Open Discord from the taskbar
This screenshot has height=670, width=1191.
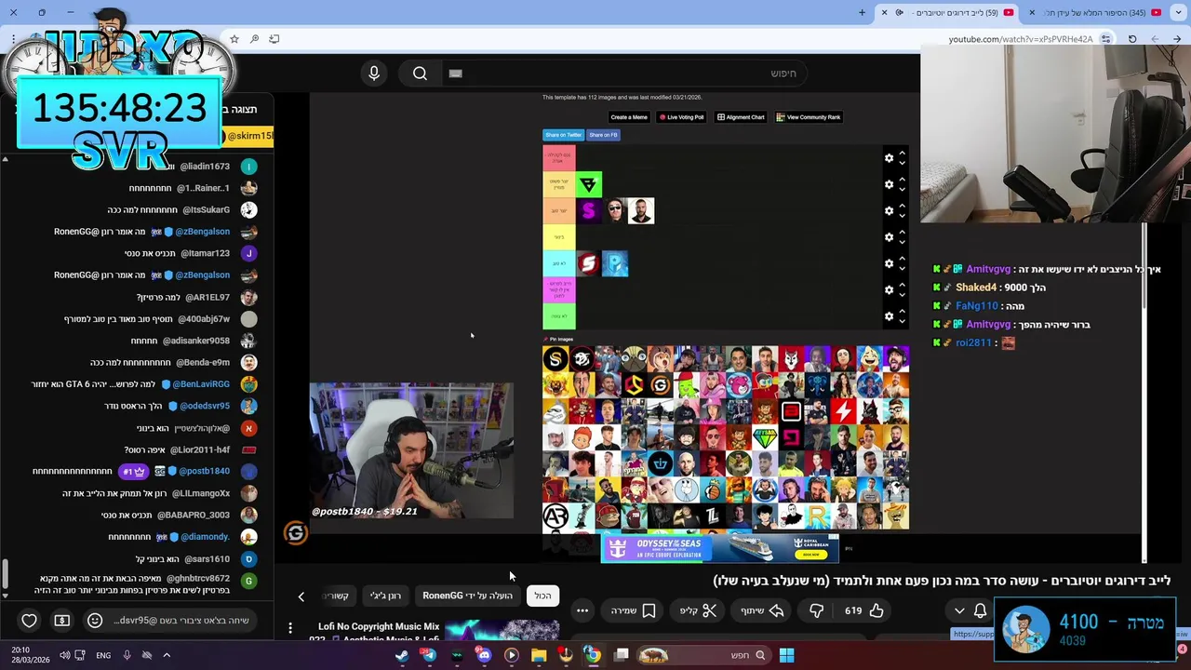click(x=484, y=655)
